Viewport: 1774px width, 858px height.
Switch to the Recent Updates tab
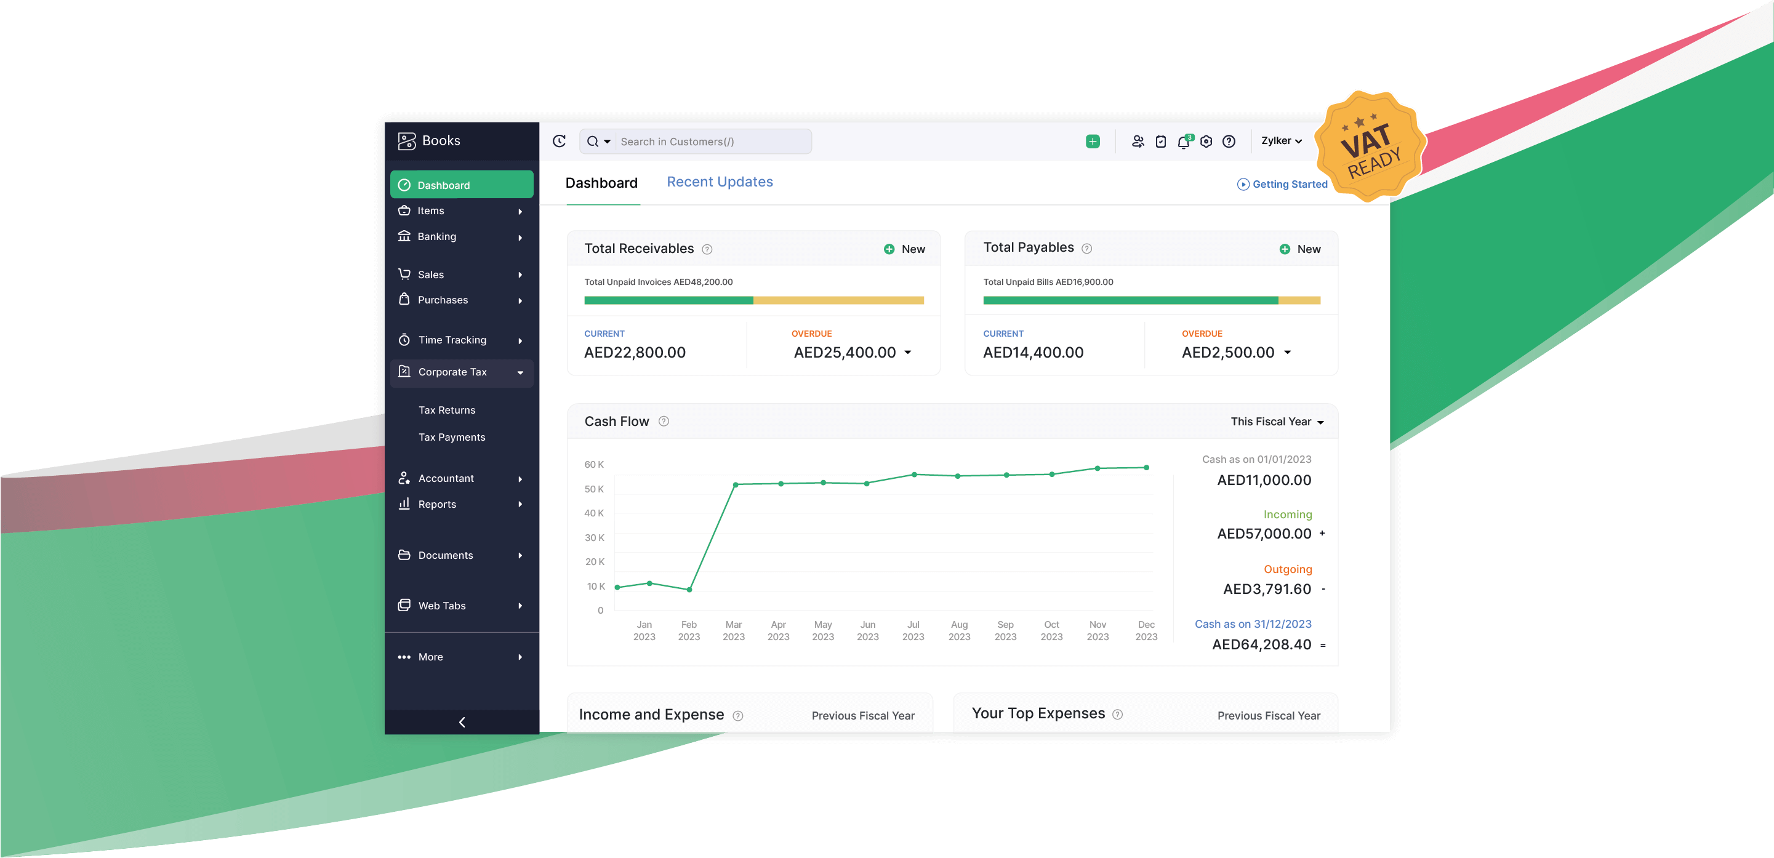coord(719,182)
